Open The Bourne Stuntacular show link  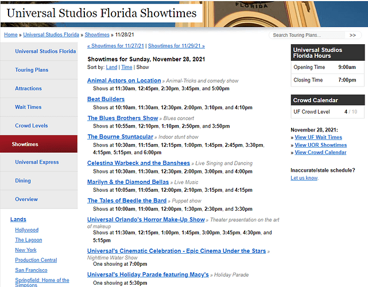120,137
